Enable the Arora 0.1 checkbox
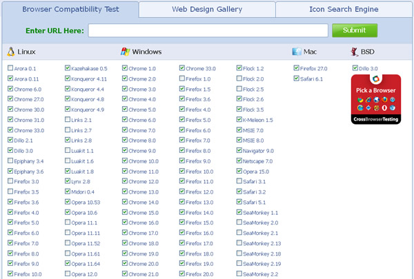The height and width of the screenshot is (279, 414). pos(10,69)
